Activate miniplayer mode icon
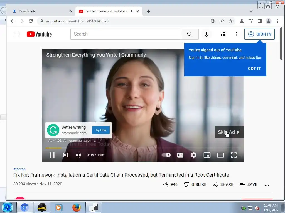The width and height of the screenshot is (285, 213). tap(207, 155)
